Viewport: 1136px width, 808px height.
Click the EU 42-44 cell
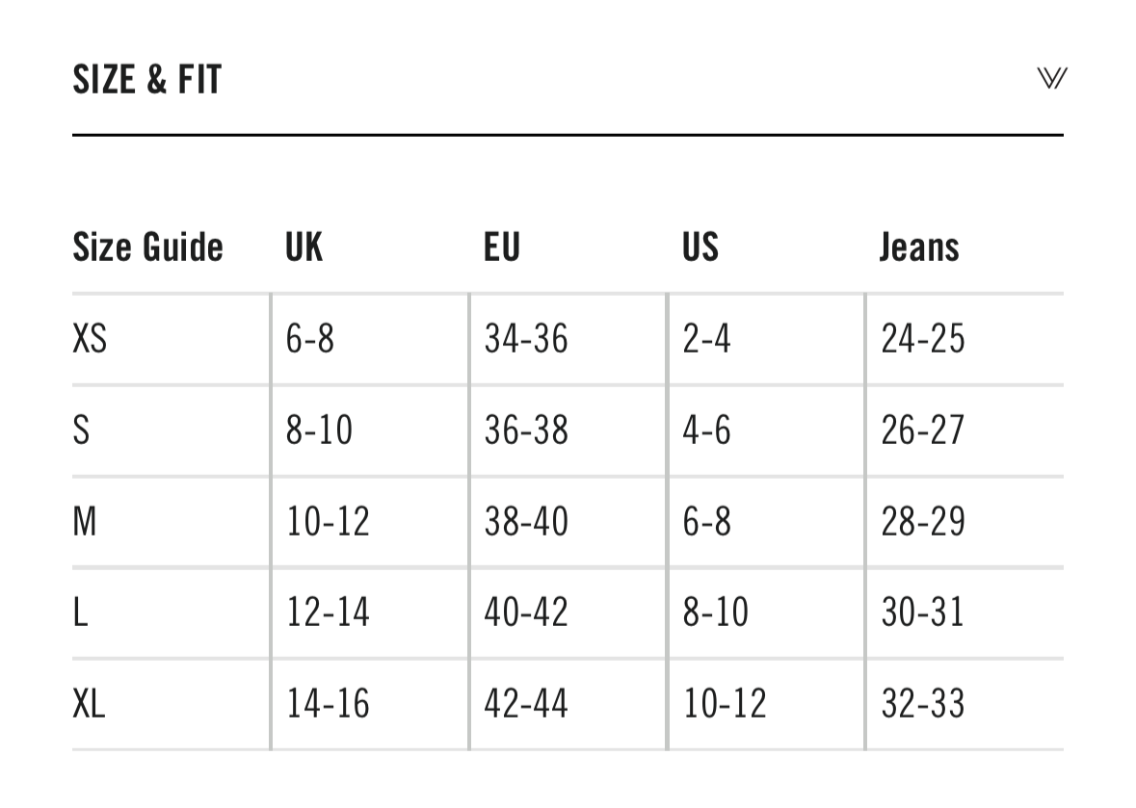pyautogui.click(x=526, y=704)
